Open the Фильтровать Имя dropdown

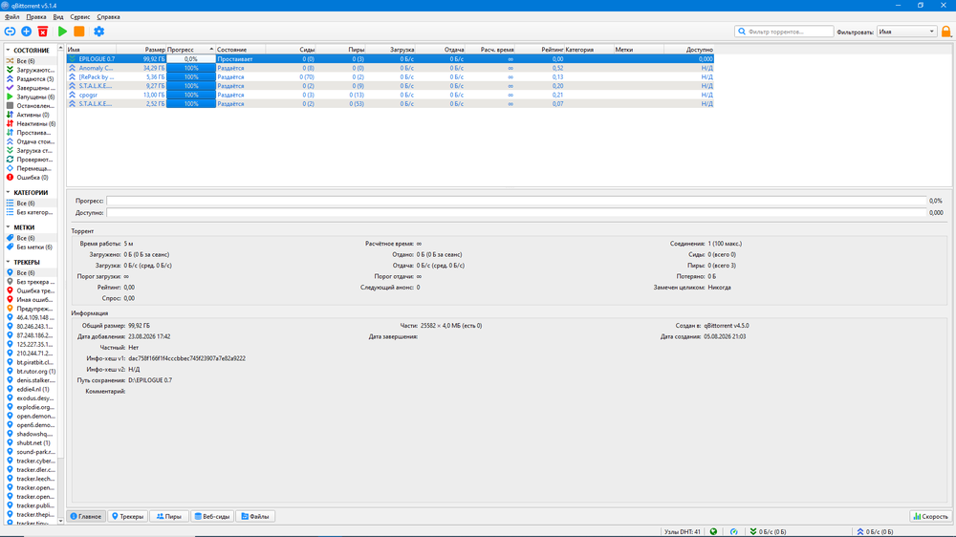906,32
